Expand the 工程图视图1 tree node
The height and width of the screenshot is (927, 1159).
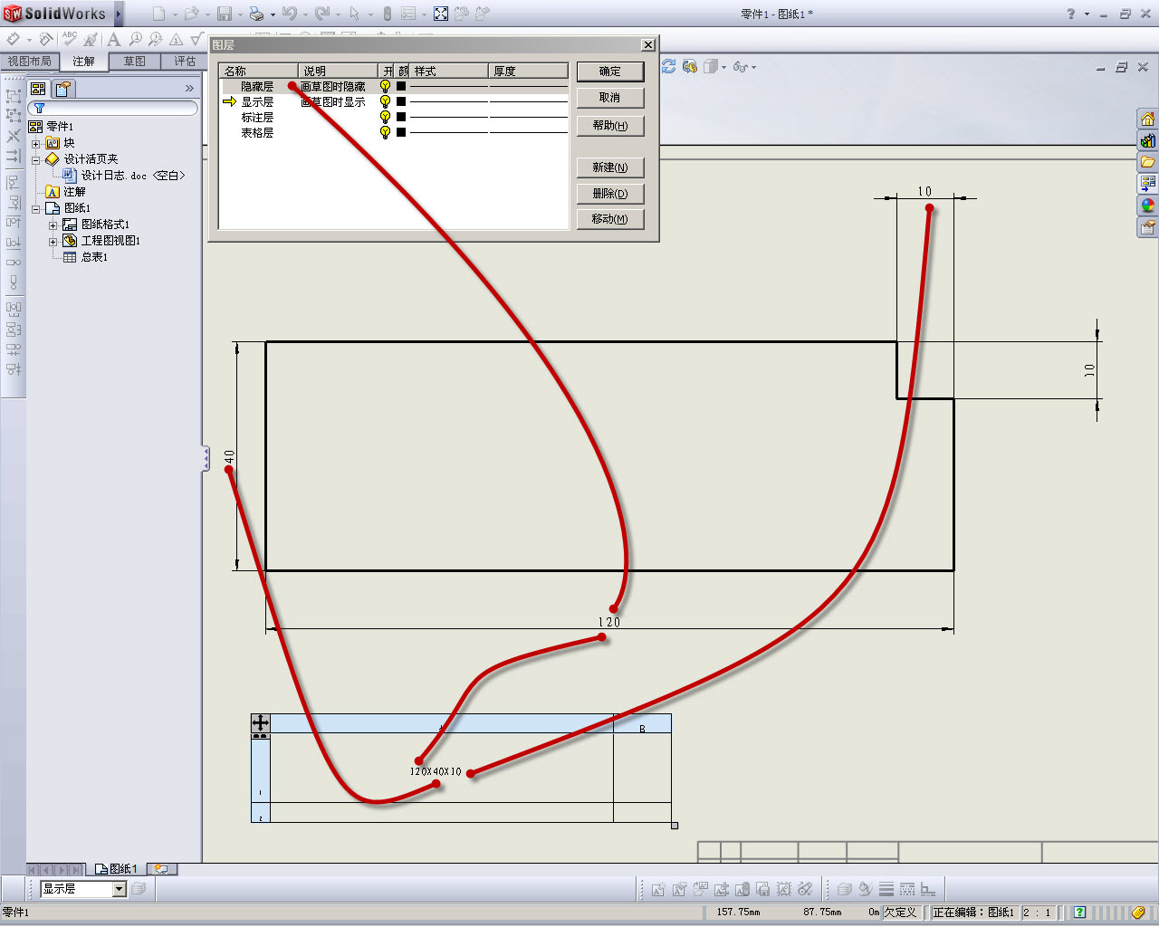click(x=53, y=241)
